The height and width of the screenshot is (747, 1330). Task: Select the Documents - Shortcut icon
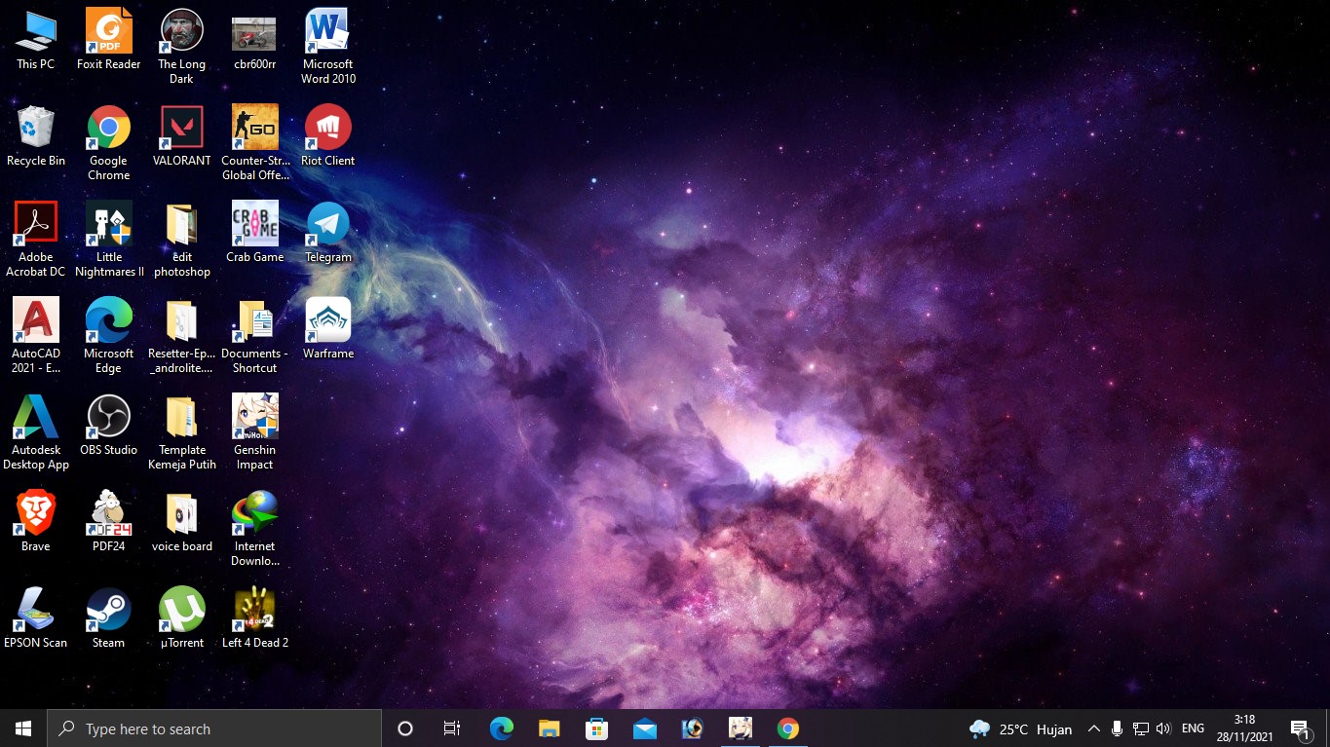tap(255, 335)
